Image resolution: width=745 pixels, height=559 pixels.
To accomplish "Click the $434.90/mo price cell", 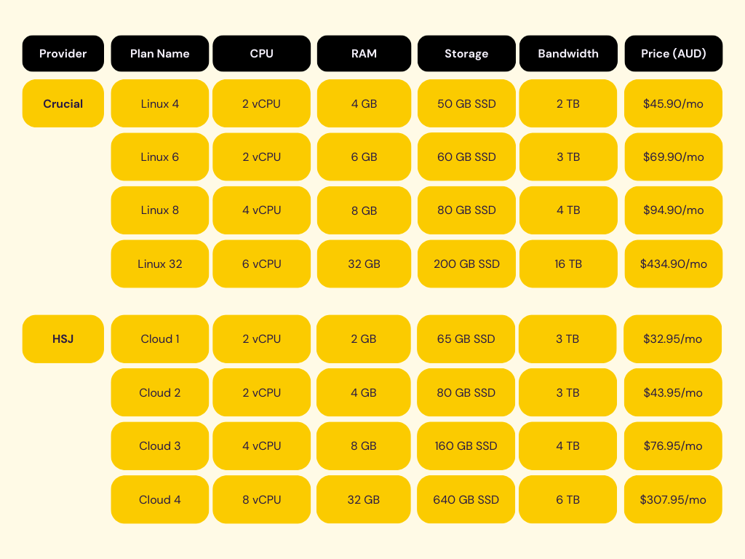I will (x=674, y=263).
